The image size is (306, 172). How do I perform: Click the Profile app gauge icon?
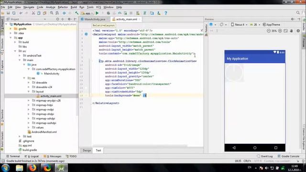coord(120,13)
